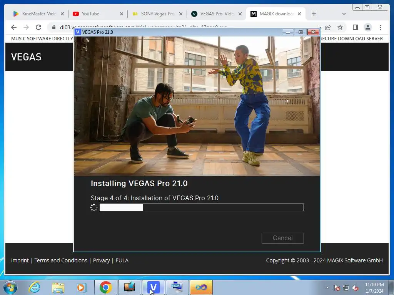Click the installation progress bar
Image resolution: width=394 pixels, height=295 pixels.
click(202, 207)
